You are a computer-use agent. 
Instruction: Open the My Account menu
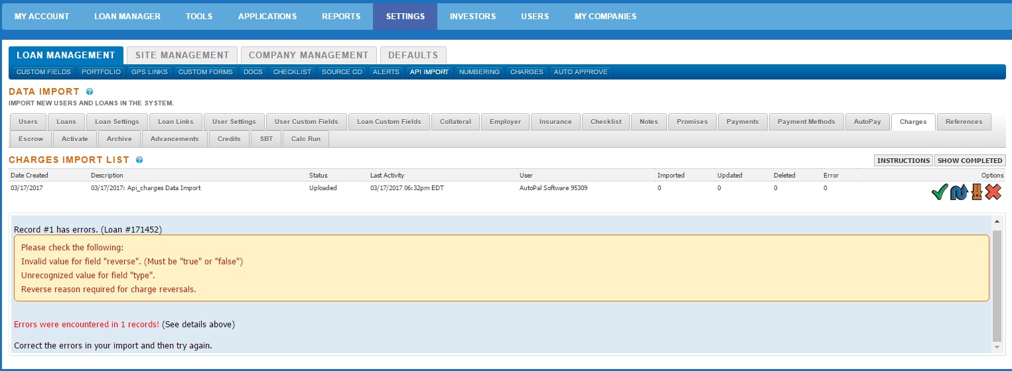(42, 17)
